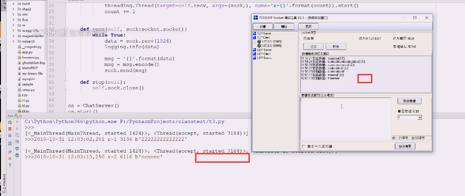Select second 127.0.0.1[9999] client connection
The height and width of the screenshot is (196, 465).
pos(269,46)
